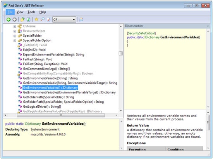The image size is (213, 159).
Task: Click method icon beside selected GetEnvironmentVariables()
Action: [20, 88]
